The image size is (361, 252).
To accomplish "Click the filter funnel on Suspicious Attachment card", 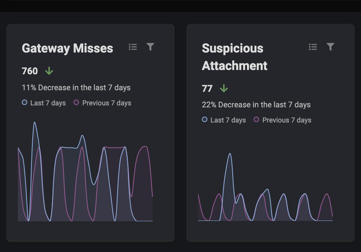I will pos(331,47).
